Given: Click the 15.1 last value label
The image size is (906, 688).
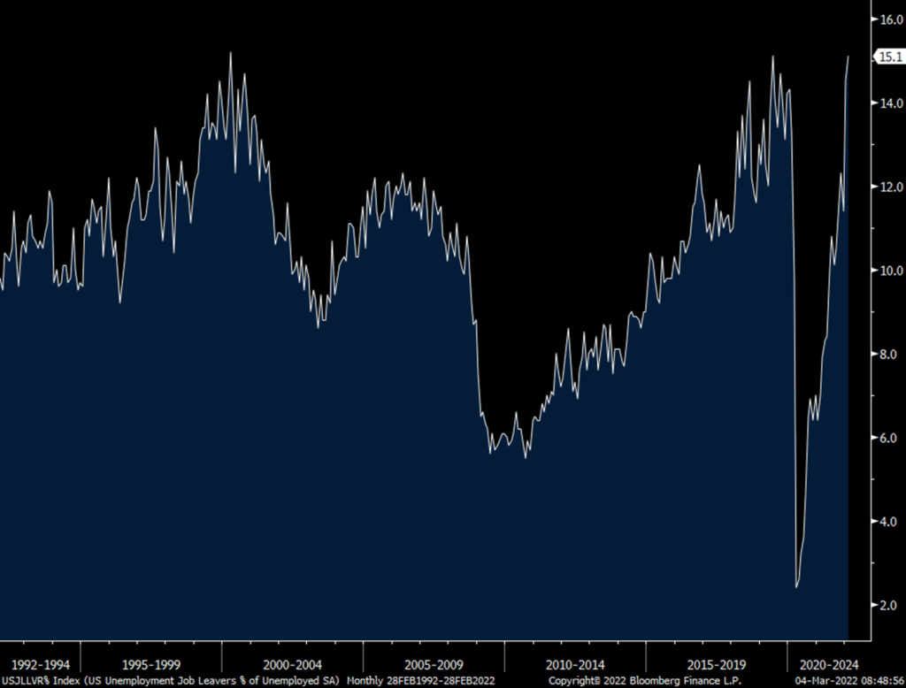Looking at the screenshot, I should 890,57.
